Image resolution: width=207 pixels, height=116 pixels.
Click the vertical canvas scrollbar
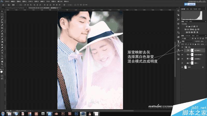tap(175, 59)
